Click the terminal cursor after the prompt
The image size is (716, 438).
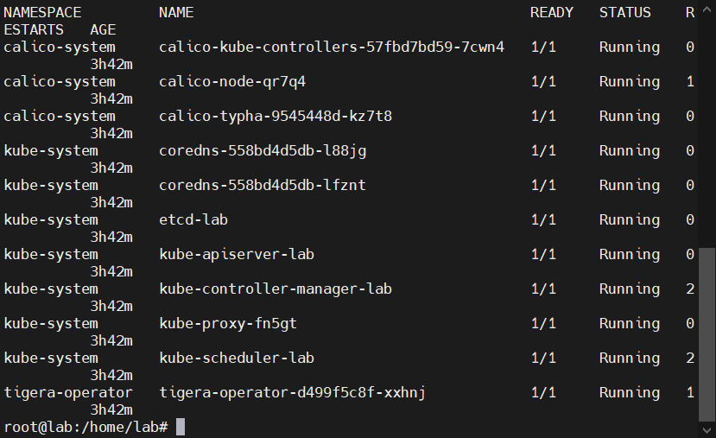tap(181, 427)
